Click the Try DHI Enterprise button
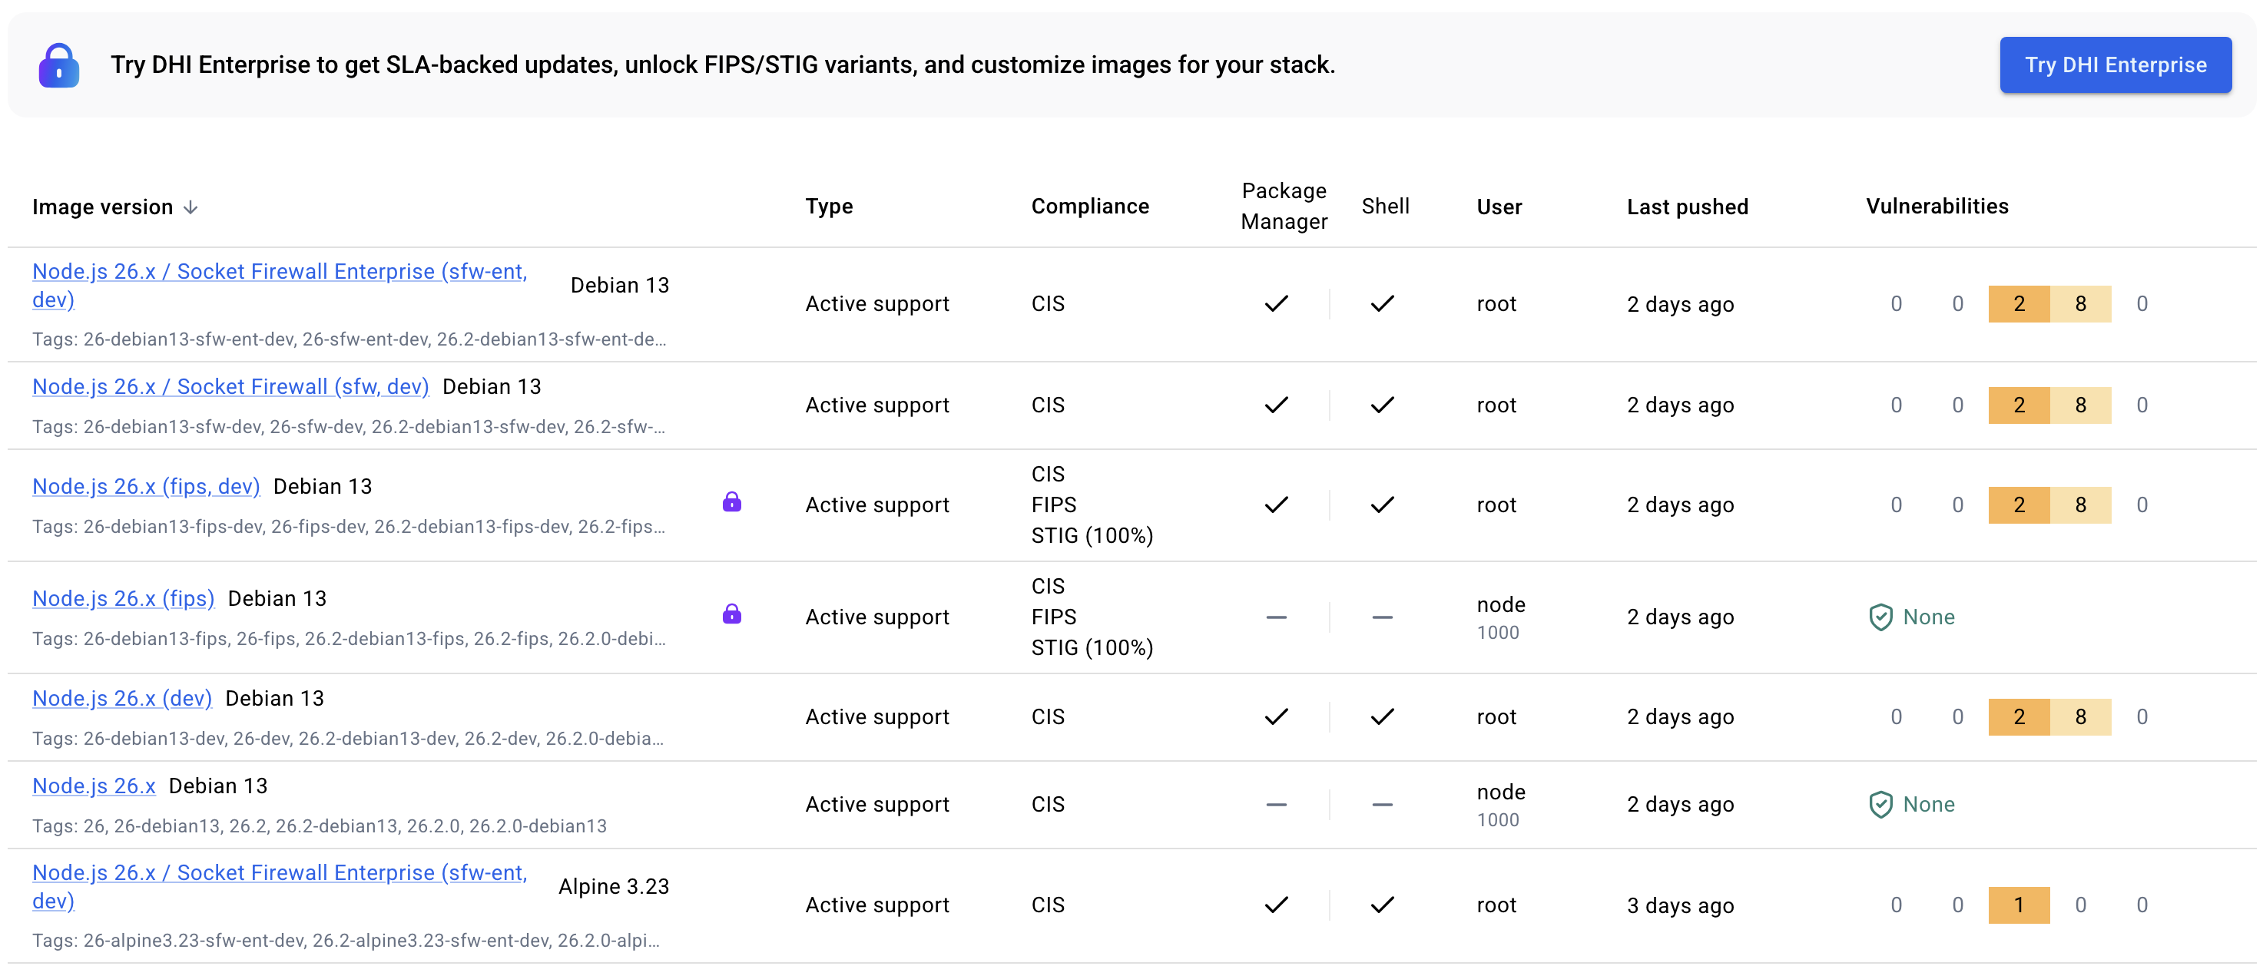Viewport: 2263px width, 966px height. coord(2116,65)
